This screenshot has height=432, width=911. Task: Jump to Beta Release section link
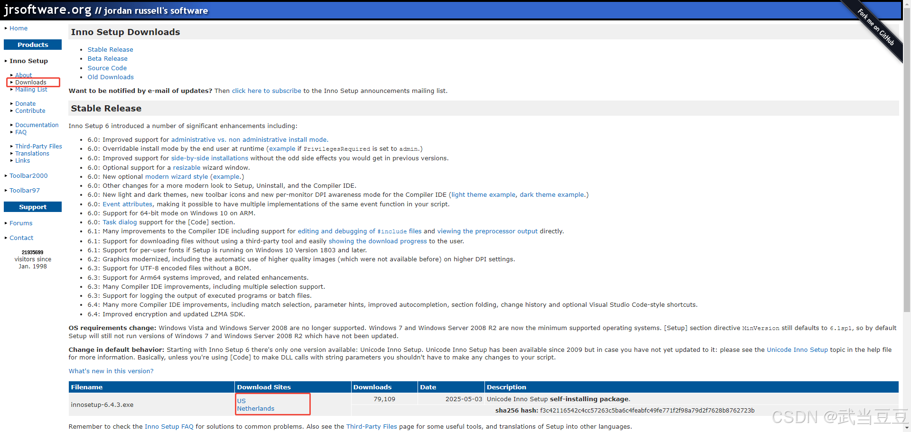coord(107,59)
